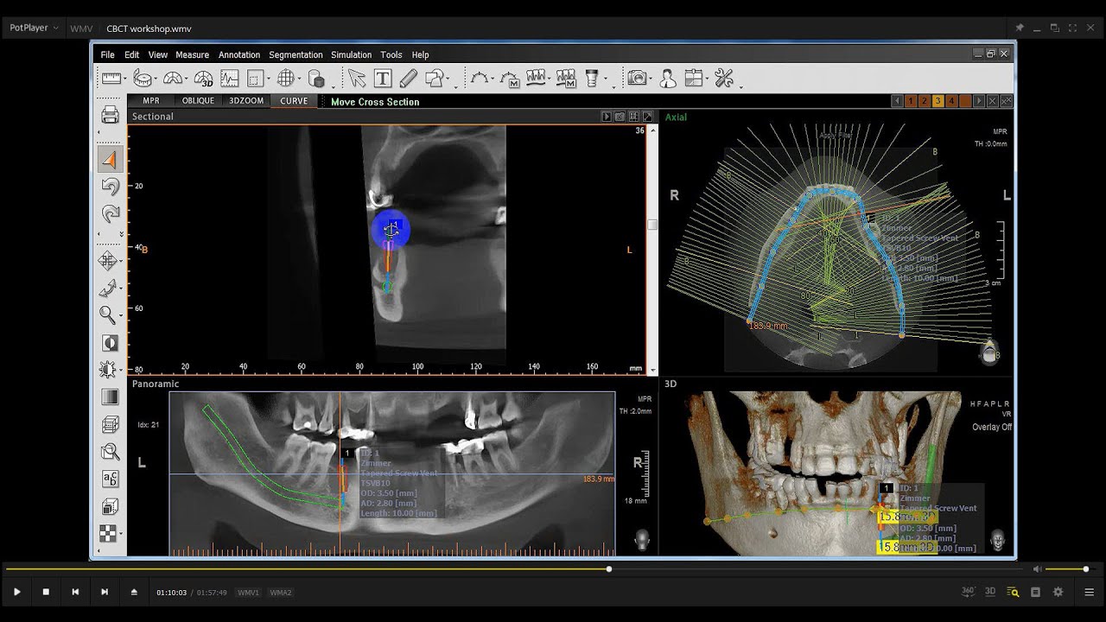1106x622 pixels.
Task: Click the camera capture icon
Action: (x=637, y=79)
